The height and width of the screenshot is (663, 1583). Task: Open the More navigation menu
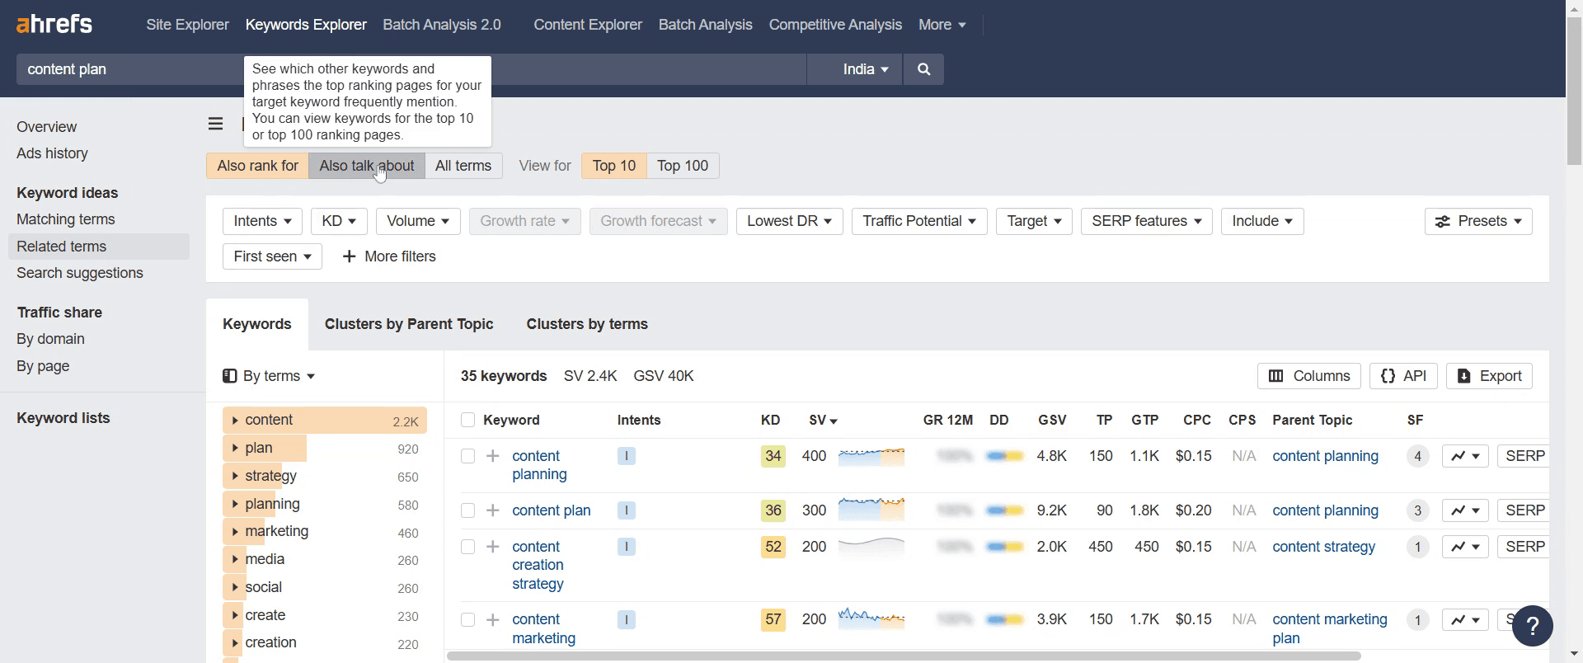point(942,25)
